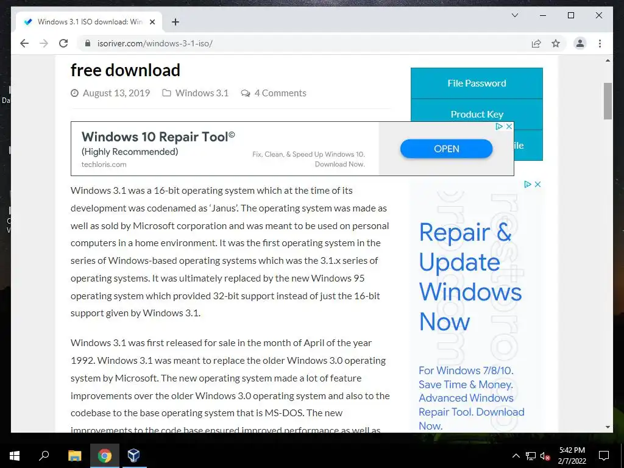Share this page from address bar

[x=536, y=43]
